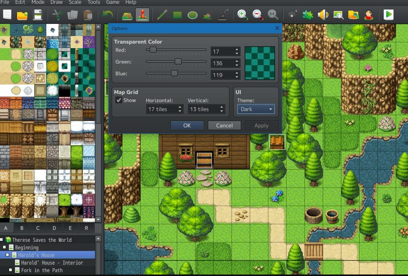Click the Copy icon in the toolbar
This screenshot has height=276, width=408.
point(72,15)
